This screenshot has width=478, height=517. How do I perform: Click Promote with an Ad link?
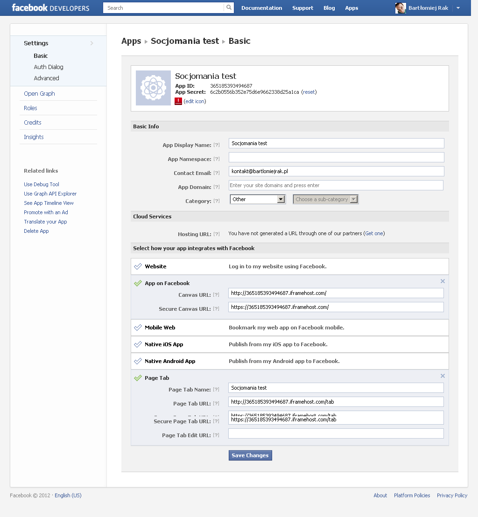(46, 212)
